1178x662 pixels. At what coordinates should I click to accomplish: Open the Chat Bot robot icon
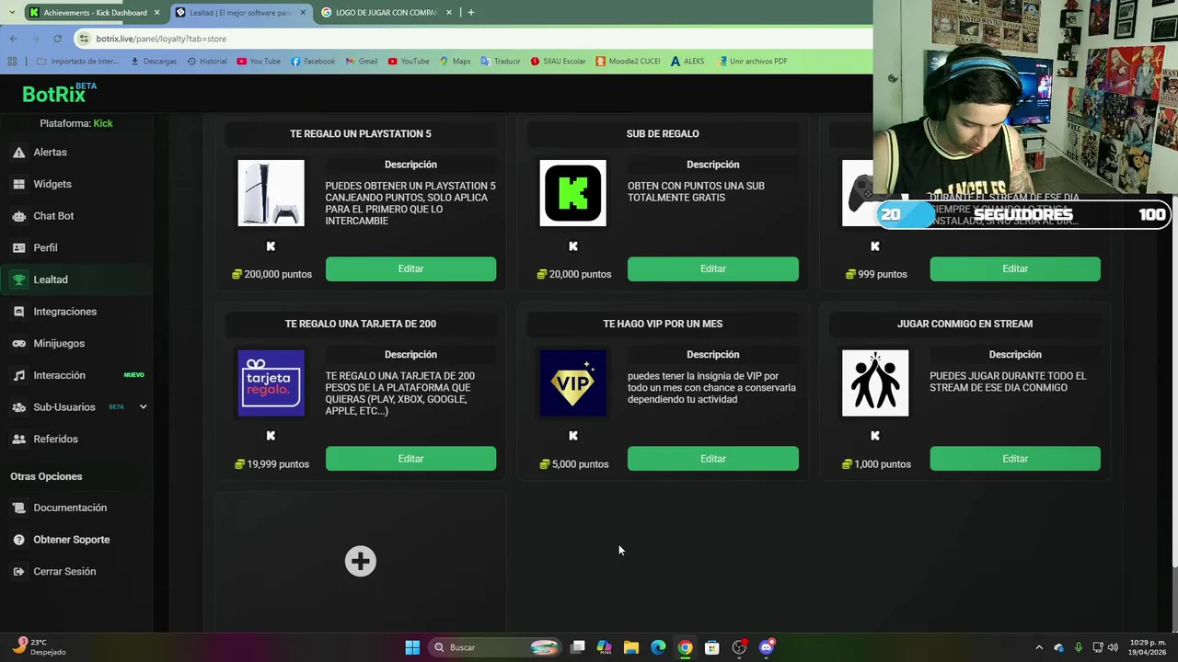18,216
